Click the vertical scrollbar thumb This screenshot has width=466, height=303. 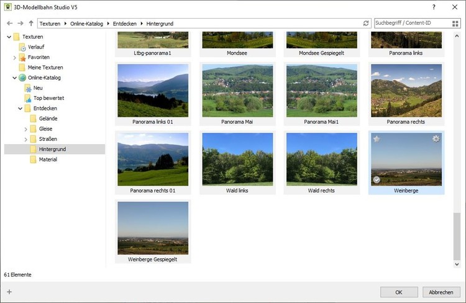457,236
